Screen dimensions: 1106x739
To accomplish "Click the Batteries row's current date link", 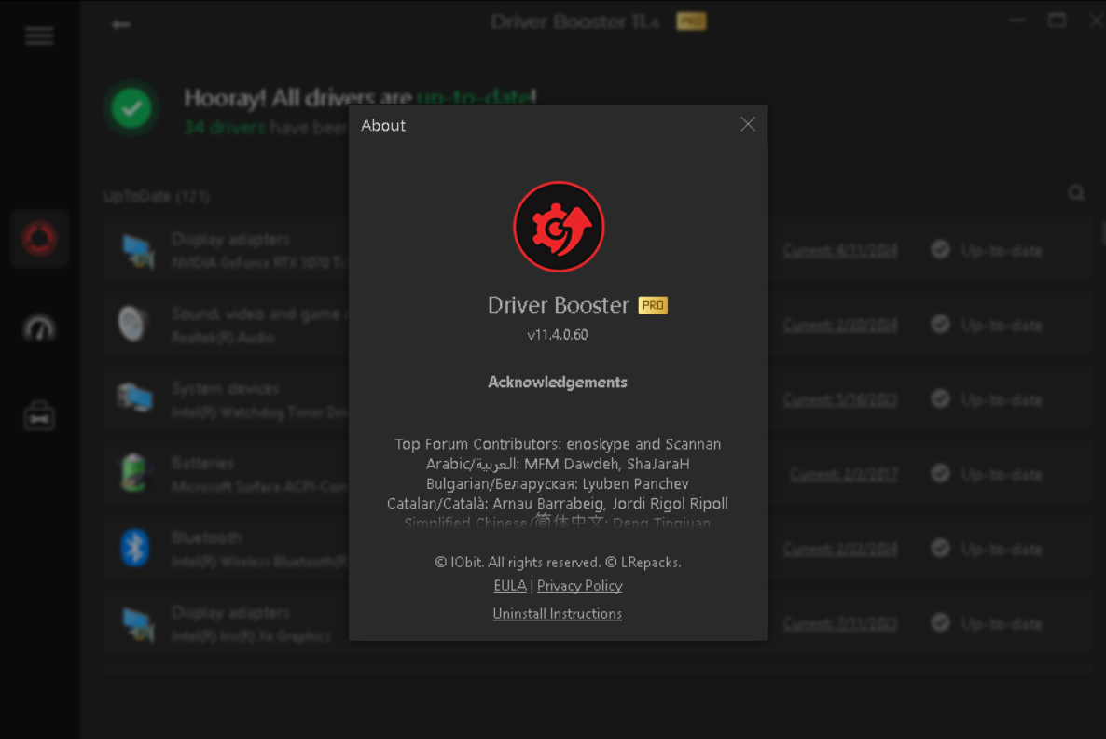I will [844, 475].
